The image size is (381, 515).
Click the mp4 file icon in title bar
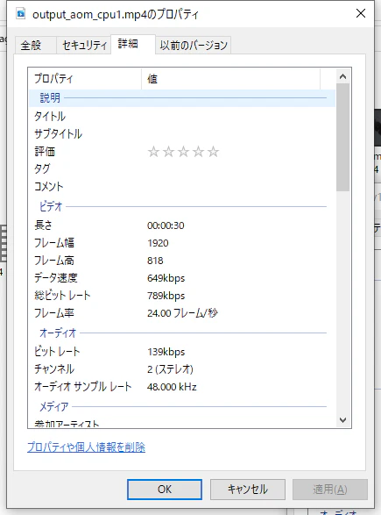(21, 14)
